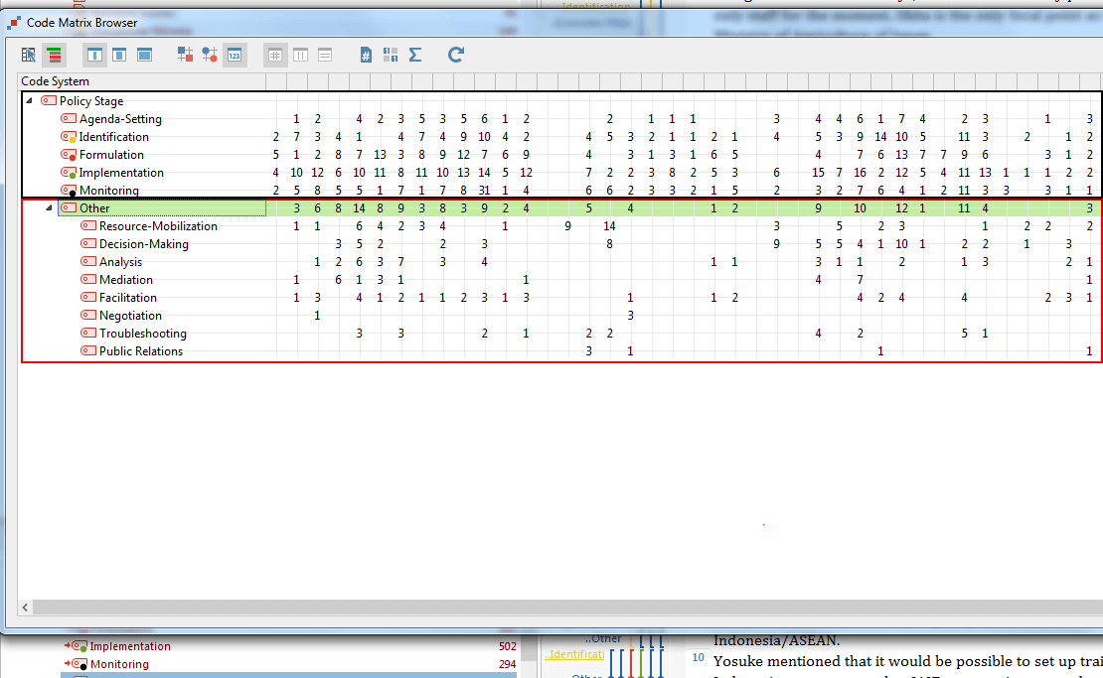Viewport: 1103px width, 678px height.
Task: Select the Agenda-Setting code
Action: pyautogui.click(x=120, y=119)
